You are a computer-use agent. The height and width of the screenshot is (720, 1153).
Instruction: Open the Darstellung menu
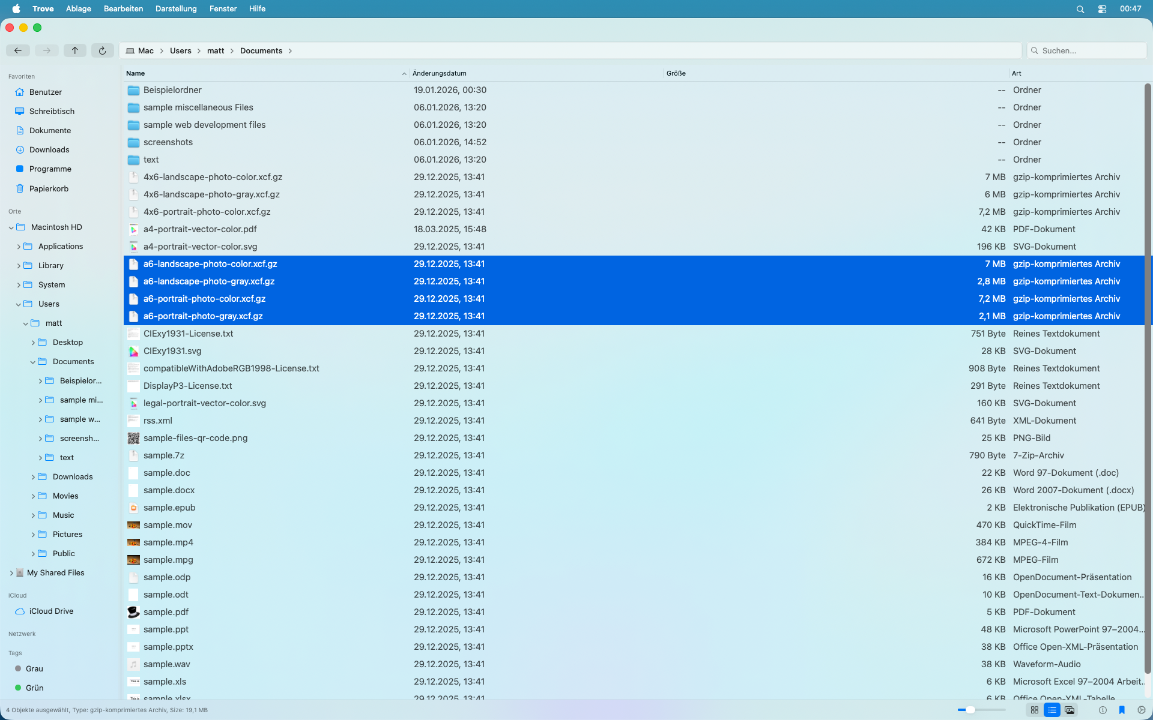(x=176, y=8)
